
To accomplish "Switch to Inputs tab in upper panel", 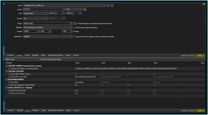I will click(27, 55).
